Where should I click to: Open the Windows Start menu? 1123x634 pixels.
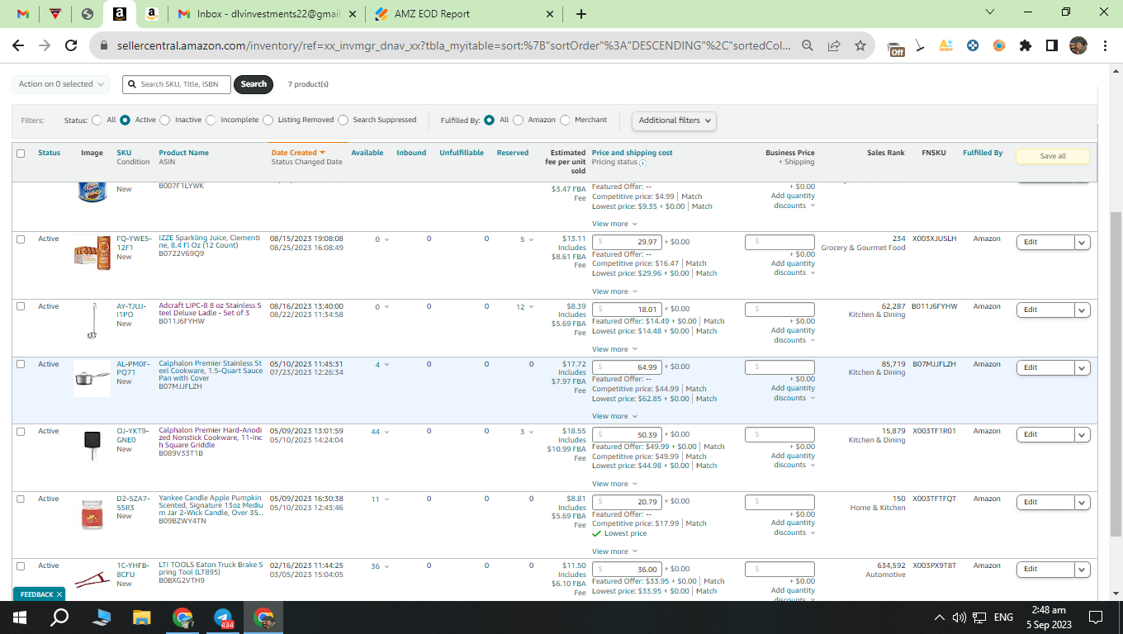[x=20, y=617]
